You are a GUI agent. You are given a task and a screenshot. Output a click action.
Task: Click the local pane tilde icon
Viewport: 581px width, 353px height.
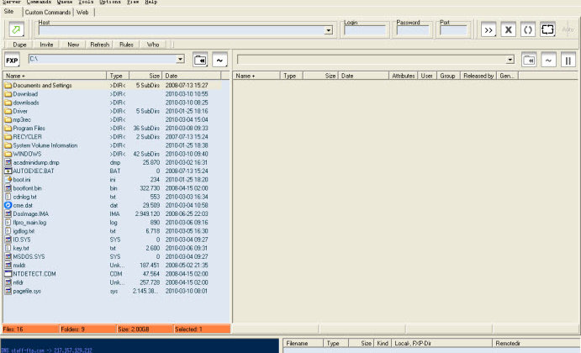219,61
